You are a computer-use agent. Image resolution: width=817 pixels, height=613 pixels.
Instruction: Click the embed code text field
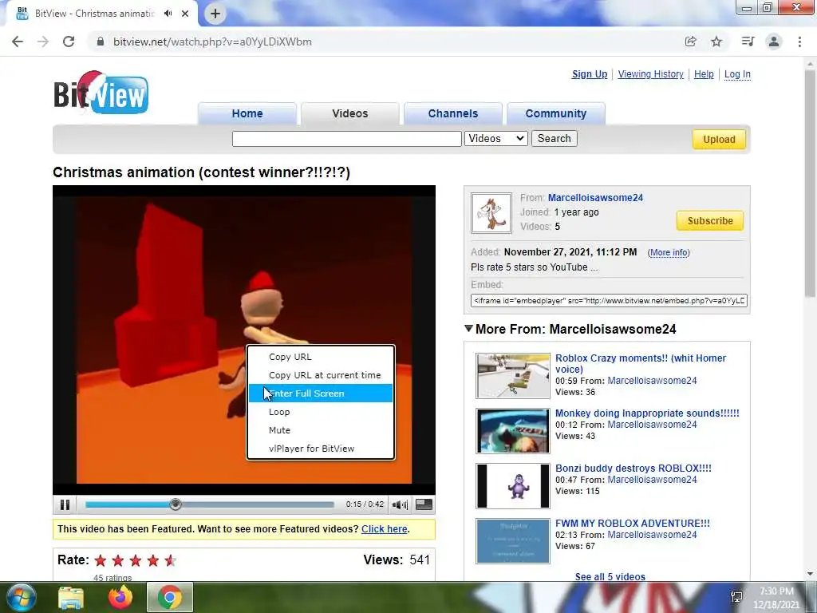click(x=609, y=301)
